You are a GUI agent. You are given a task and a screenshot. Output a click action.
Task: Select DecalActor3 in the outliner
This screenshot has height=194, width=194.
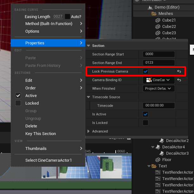tap(177, 153)
